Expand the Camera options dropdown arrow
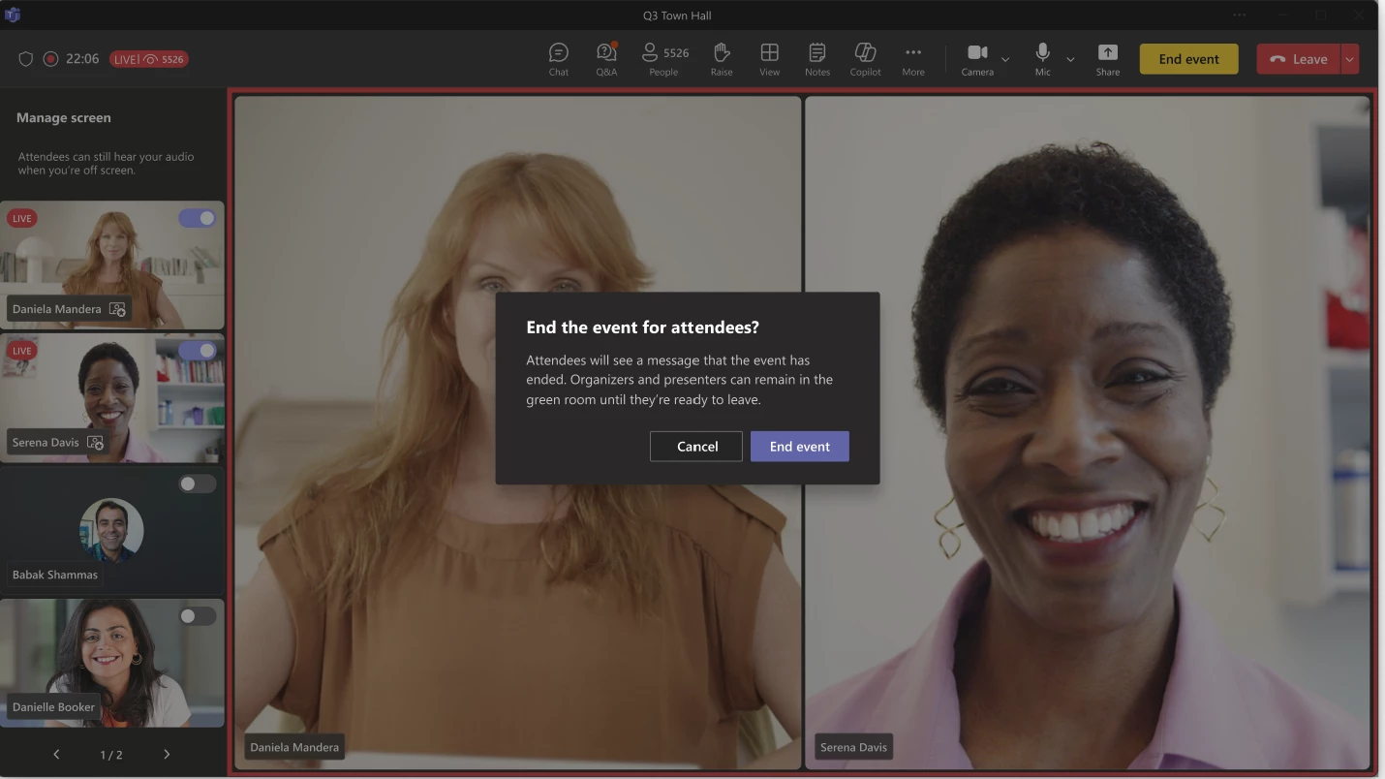1385x779 pixels. (x=1005, y=59)
